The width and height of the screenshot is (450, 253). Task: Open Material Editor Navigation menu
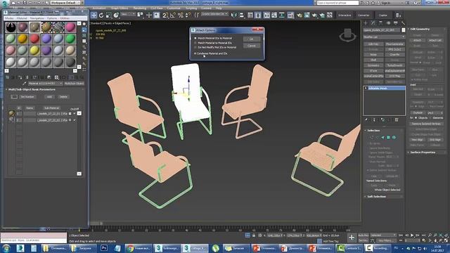coord(37,18)
